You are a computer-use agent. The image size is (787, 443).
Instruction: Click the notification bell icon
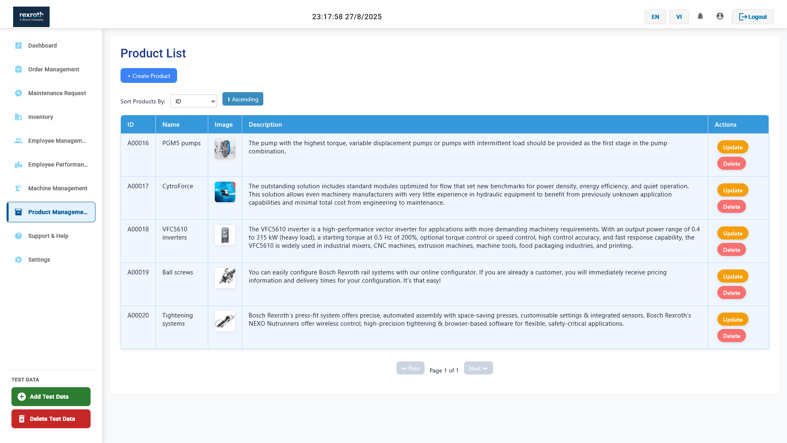tap(700, 16)
